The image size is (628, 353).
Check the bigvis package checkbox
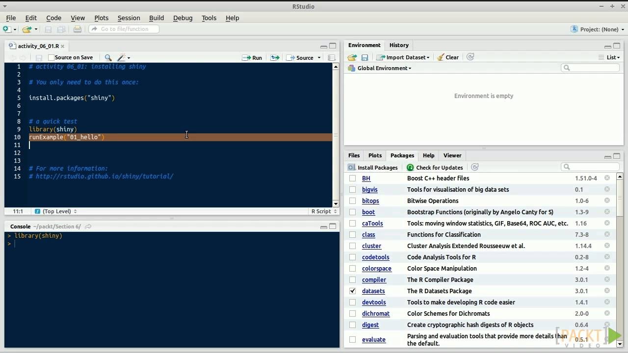(352, 190)
